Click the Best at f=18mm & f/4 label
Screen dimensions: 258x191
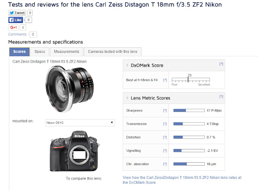pyautogui.click(x=142, y=80)
